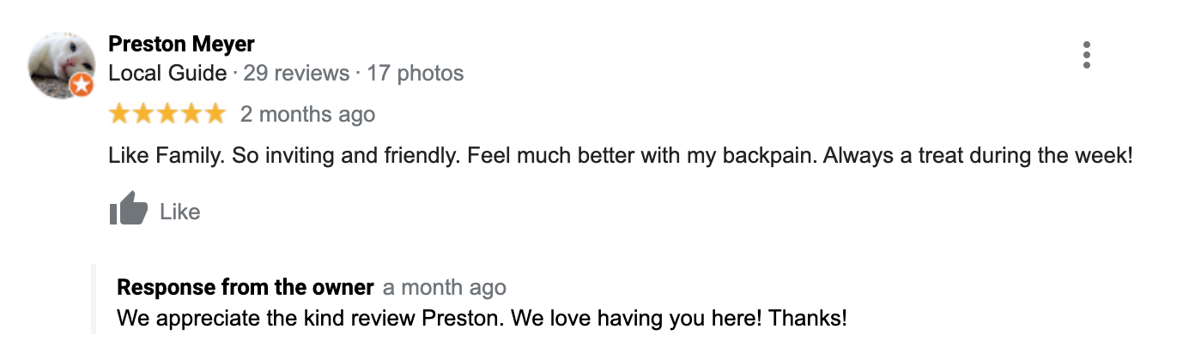Image resolution: width=1195 pixels, height=353 pixels.
Task: Click the thumbs-up icon
Action: 129,211
